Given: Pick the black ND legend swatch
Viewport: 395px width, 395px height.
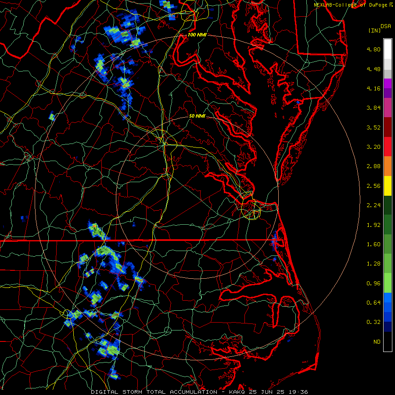Looking at the screenshot, I should (x=388, y=341).
